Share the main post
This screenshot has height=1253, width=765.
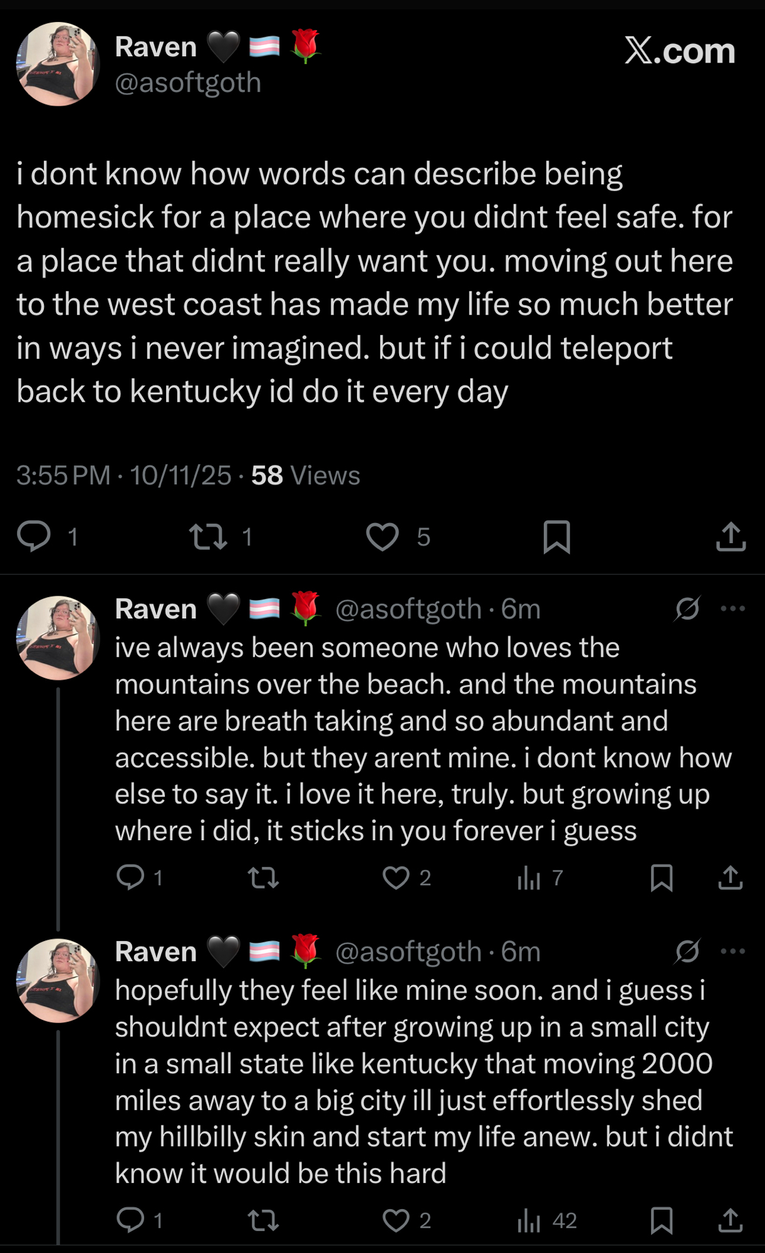(731, 537)
